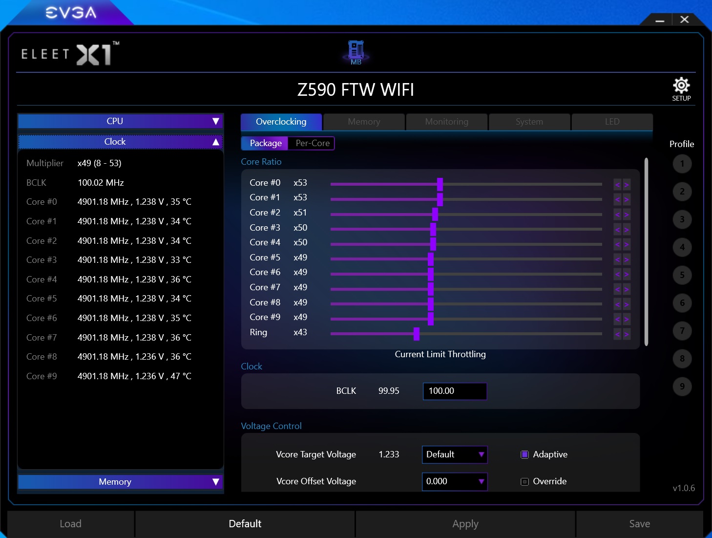Image resolution: width=712 pixels, height=538 pixels.
Task: Click the BCLK value input field
Action: pos(455,391)
